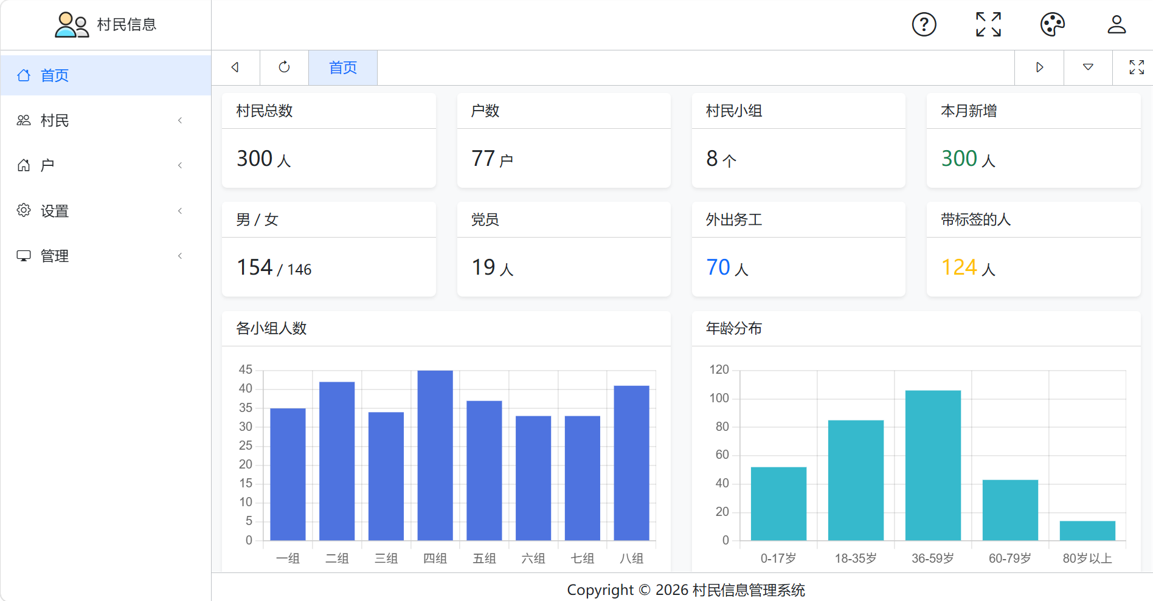Image resolution: width=1153 pixels, height=601 pixels.
Task: Click the 村民小组 card value 8
Action: pyautogui.click(x=712, y=159)
